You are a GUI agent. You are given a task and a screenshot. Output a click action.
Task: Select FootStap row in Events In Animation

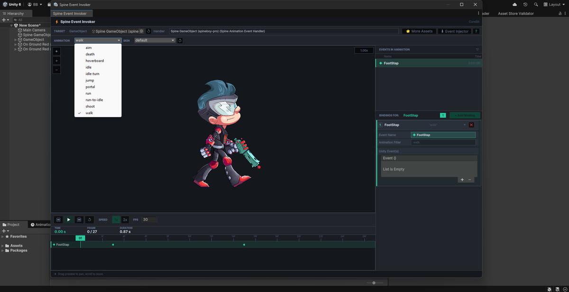(x=429, y=63)
